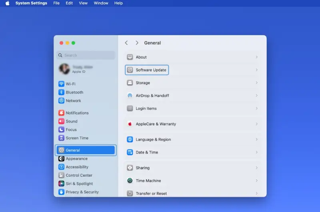Click the Appearance icon in sidebar
Screen dimensions: 320x212
pos(61,158)
